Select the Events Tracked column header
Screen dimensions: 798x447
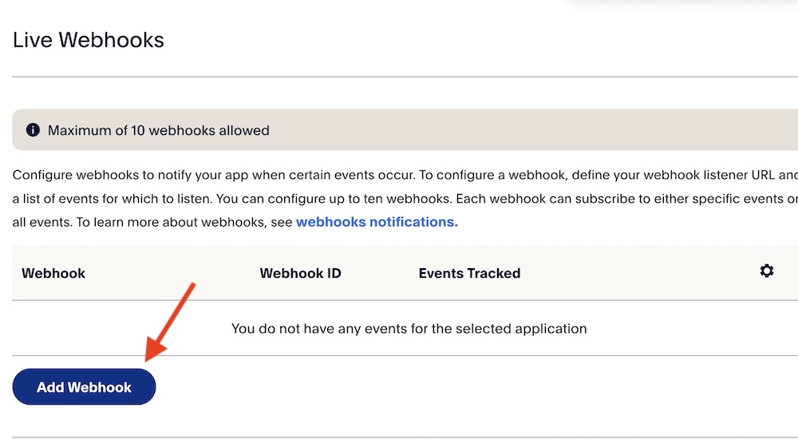pos(469,273)
